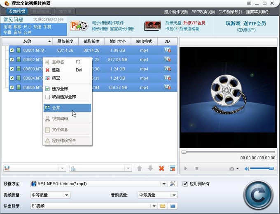Click the 输出格式 column header
The width and height of the screenshot is (280, 214).
point(144,41)
